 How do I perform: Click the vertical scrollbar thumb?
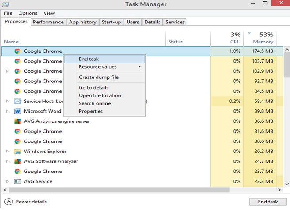coord(287,65)
